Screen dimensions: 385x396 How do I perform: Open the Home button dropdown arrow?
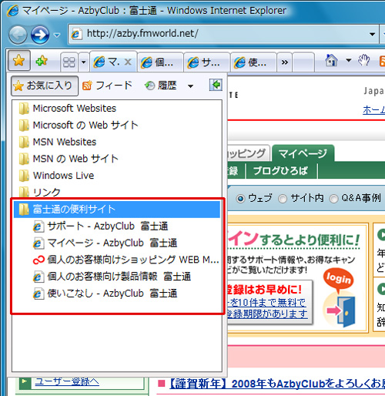[348, 61]
